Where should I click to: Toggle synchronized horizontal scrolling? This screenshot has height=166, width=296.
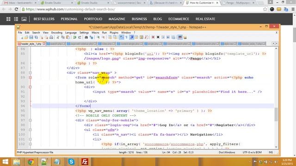pyautogui.click(x=115, y=37)
